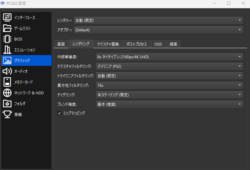Viewport: 250px width, 170px height.
Task: Open the オーディオ speaker icon
Action: [x=7, y=71]
